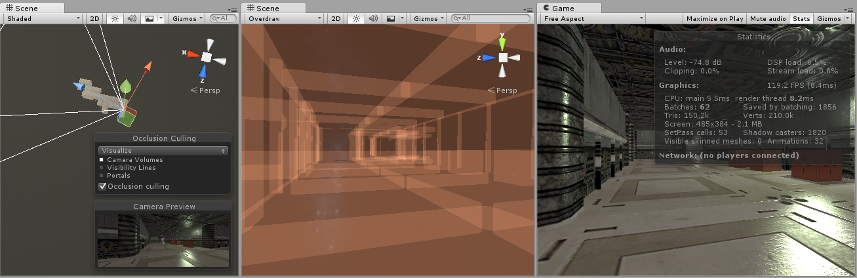Open the Overdraw Scene tab context menu icon
The height and width of the screenshot is (278, 857).
click(x=529, y=10)
